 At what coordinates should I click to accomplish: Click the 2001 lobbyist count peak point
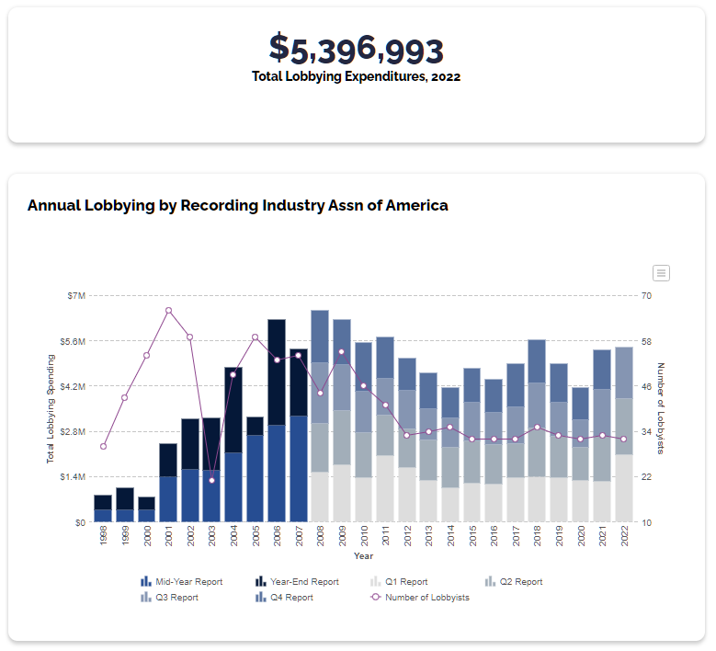point(168,311)
